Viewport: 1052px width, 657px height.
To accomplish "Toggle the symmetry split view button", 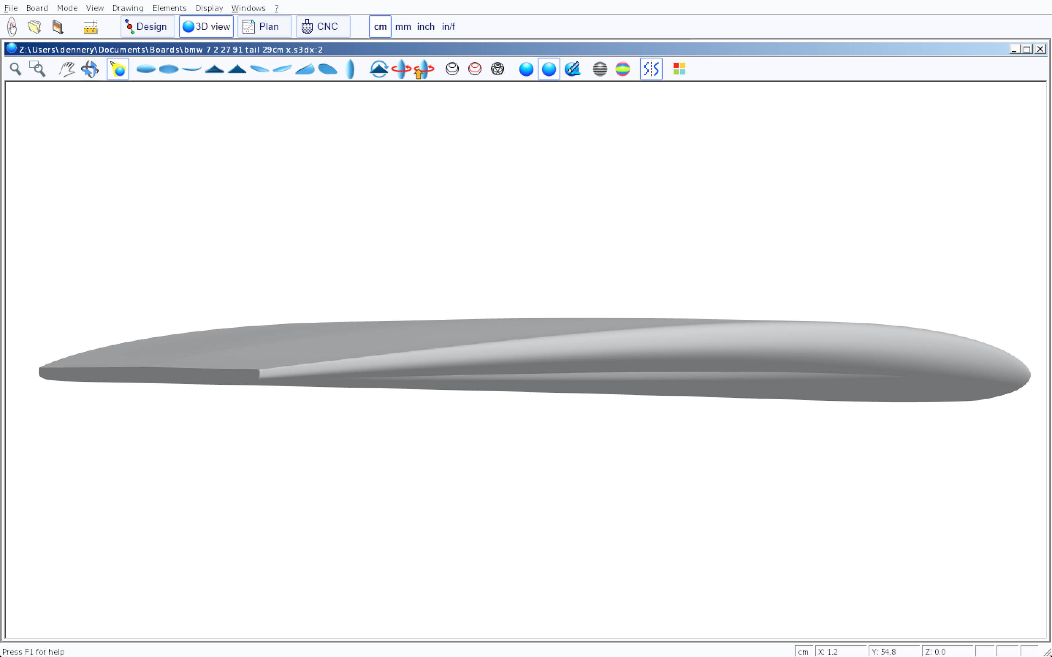I will pyautogui.click(x=651, y=69).
